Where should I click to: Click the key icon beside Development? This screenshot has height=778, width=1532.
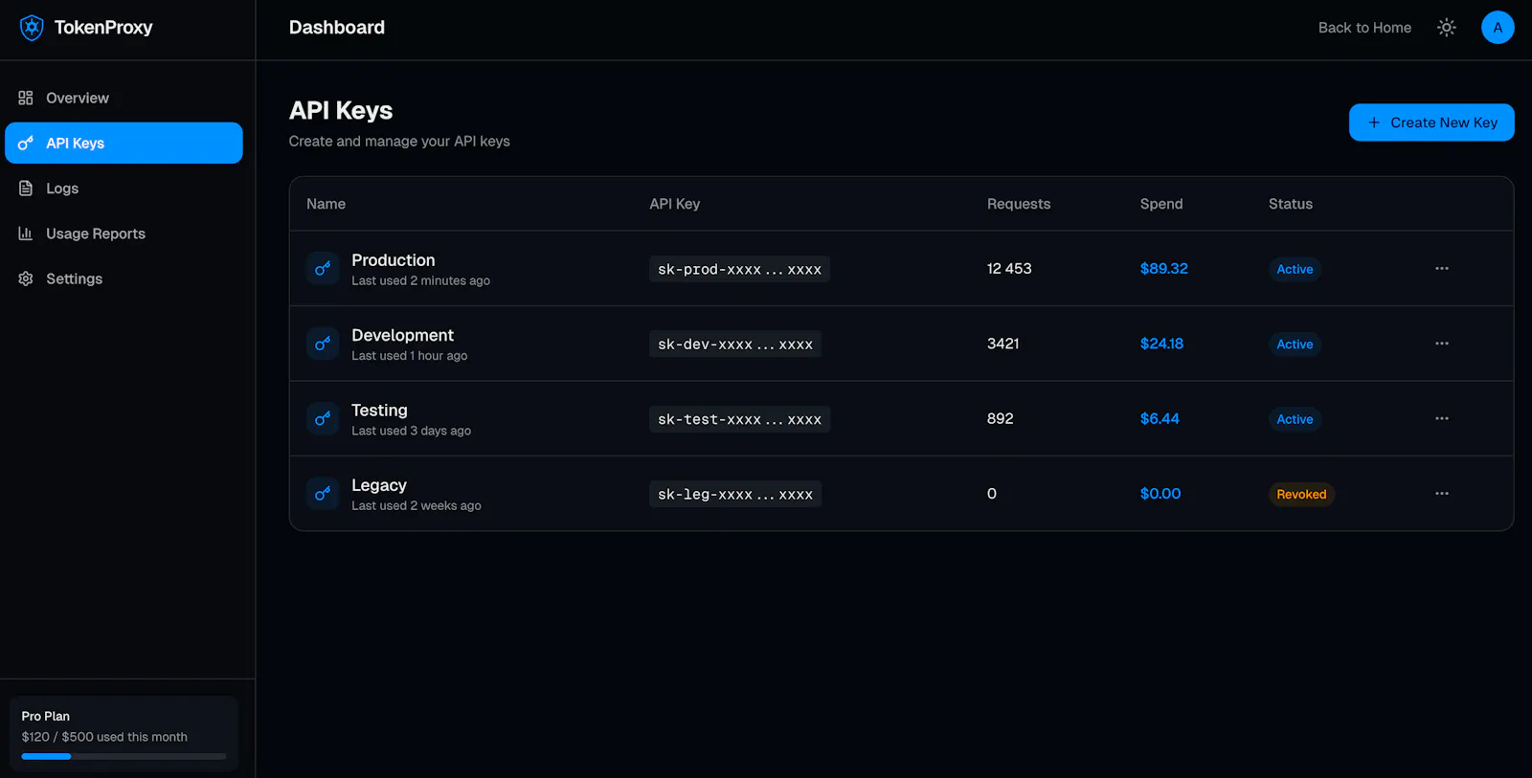323,344
